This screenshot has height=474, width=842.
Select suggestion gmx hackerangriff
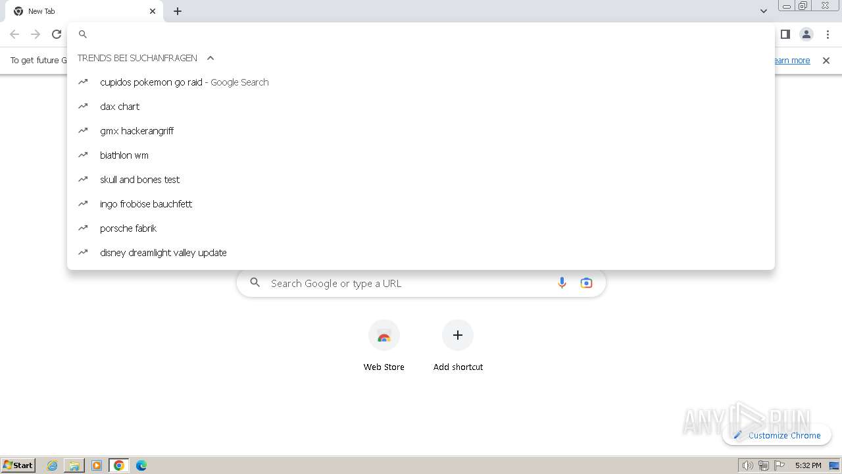point(421,131)
